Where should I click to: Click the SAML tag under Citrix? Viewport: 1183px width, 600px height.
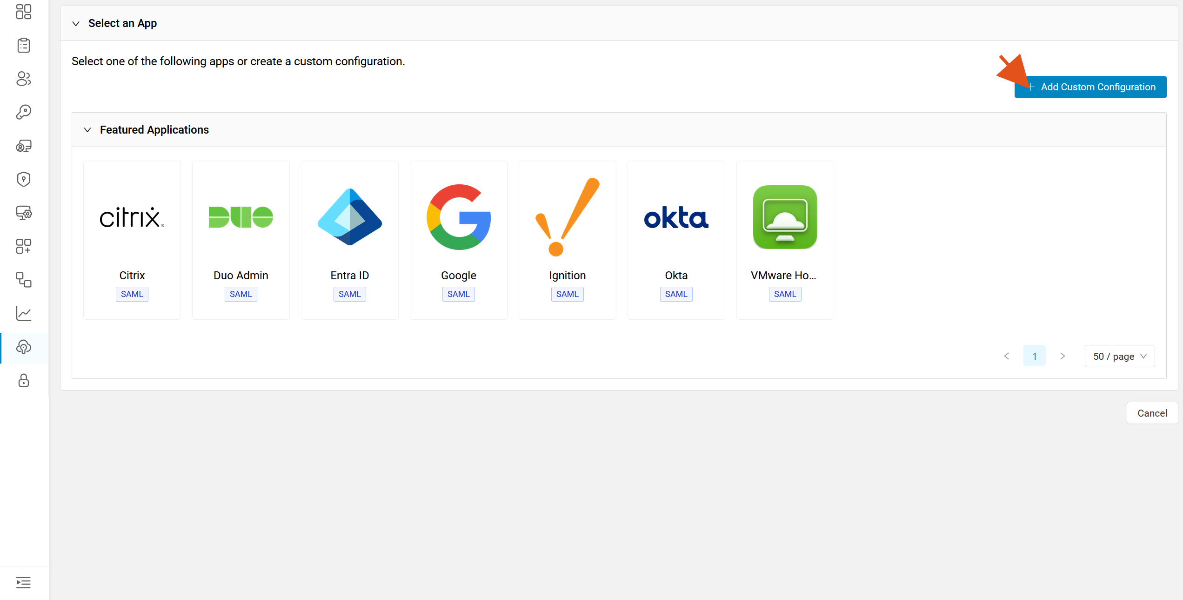click(132, 294)
